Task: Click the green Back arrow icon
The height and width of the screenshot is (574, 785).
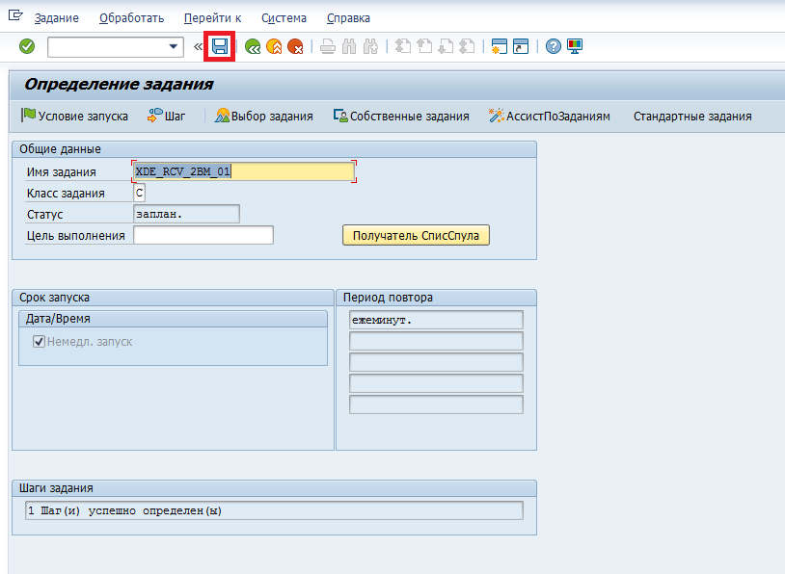Action: point(253,46)
